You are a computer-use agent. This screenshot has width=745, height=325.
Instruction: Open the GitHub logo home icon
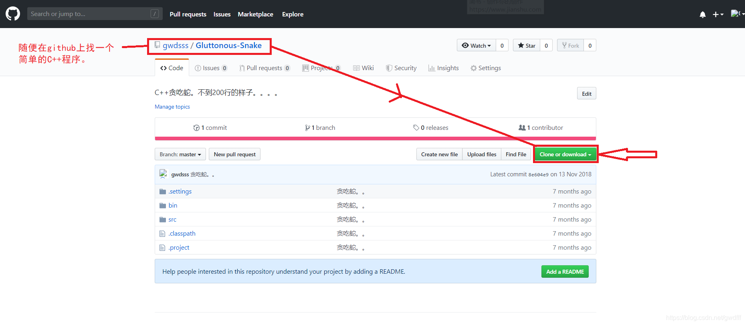coord(13,14)
